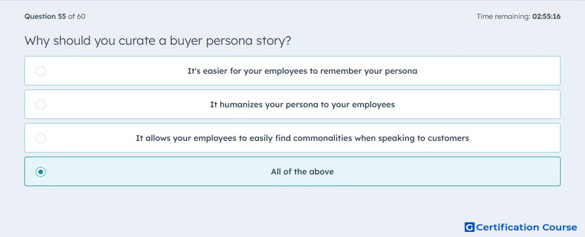Click the question heading about buyer persona story
585x237 pixels.
[158, 40]
